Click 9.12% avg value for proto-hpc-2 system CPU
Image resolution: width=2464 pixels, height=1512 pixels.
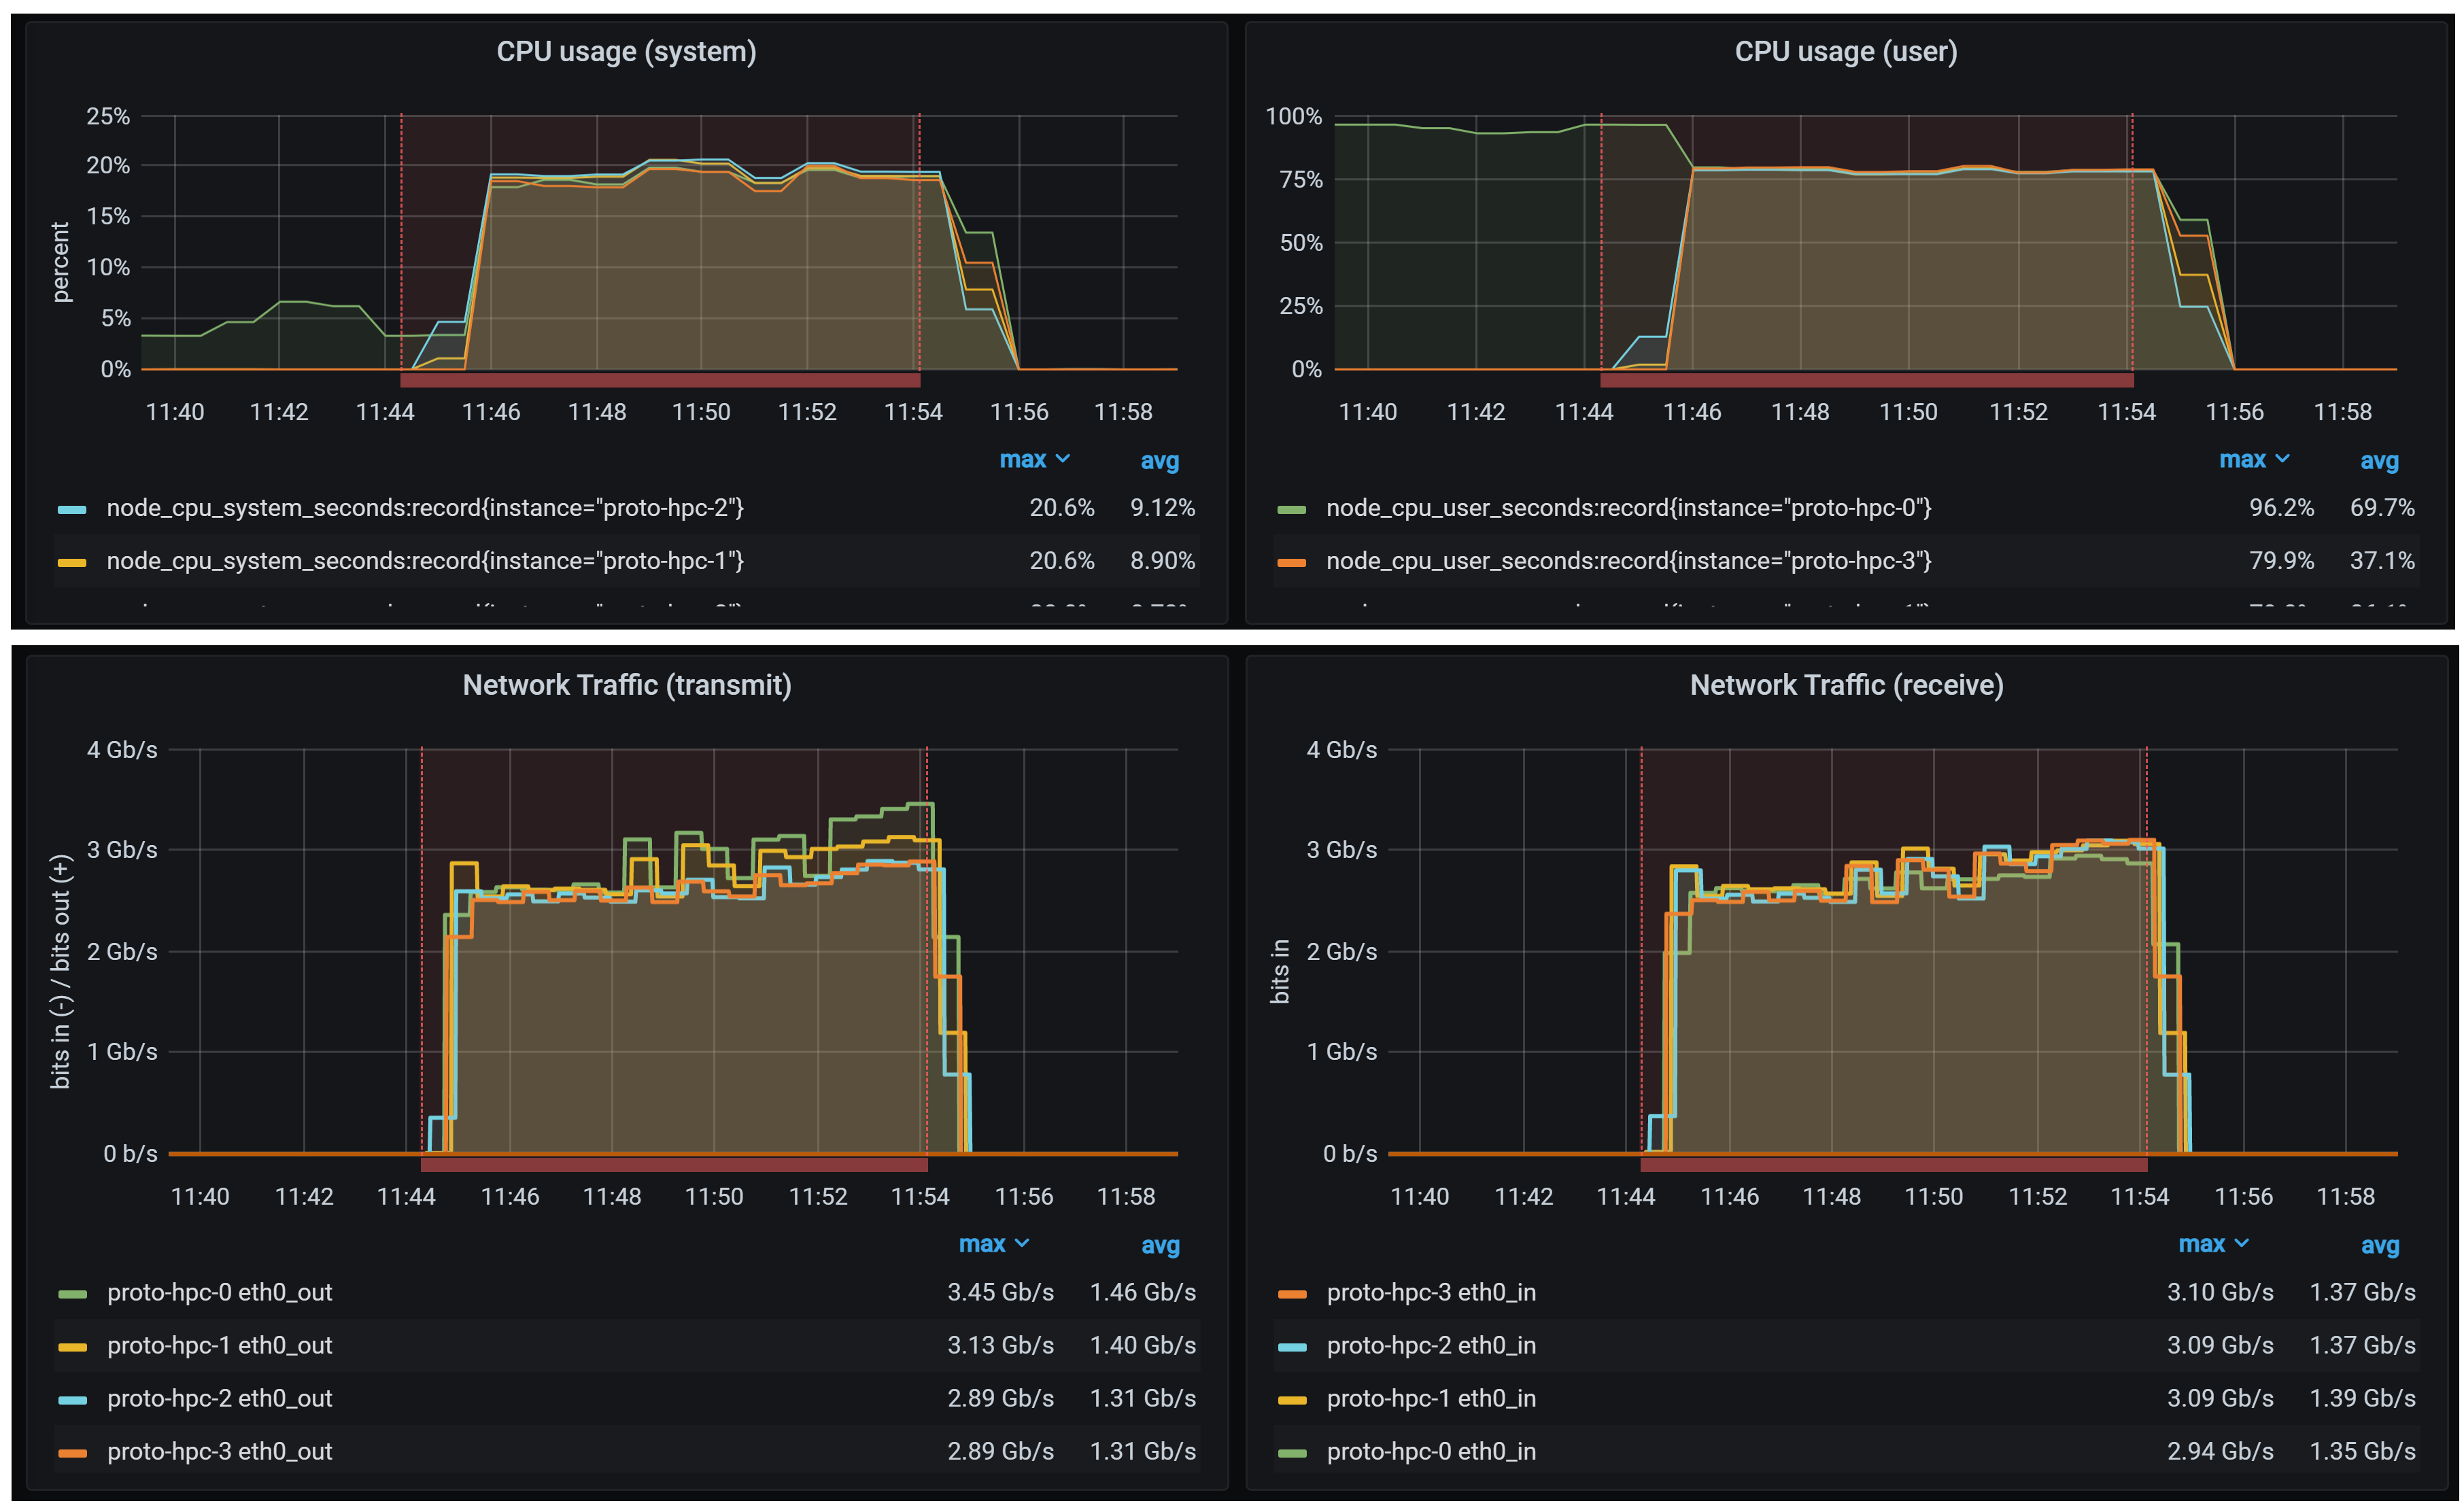(1163, 508)
